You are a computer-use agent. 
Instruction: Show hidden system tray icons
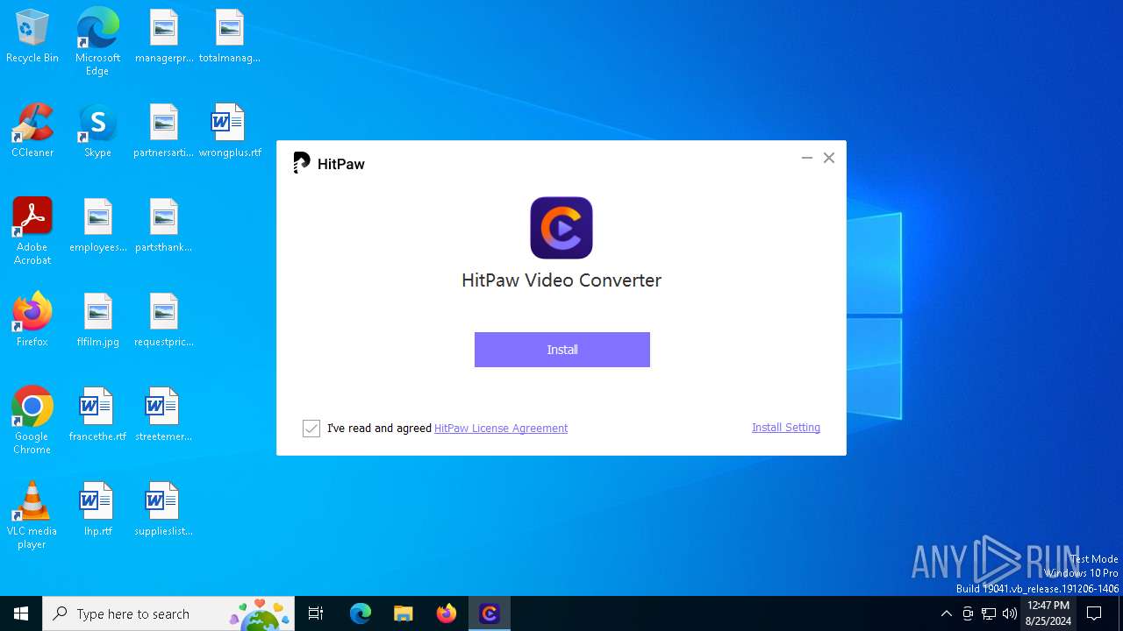click(946, 613)
